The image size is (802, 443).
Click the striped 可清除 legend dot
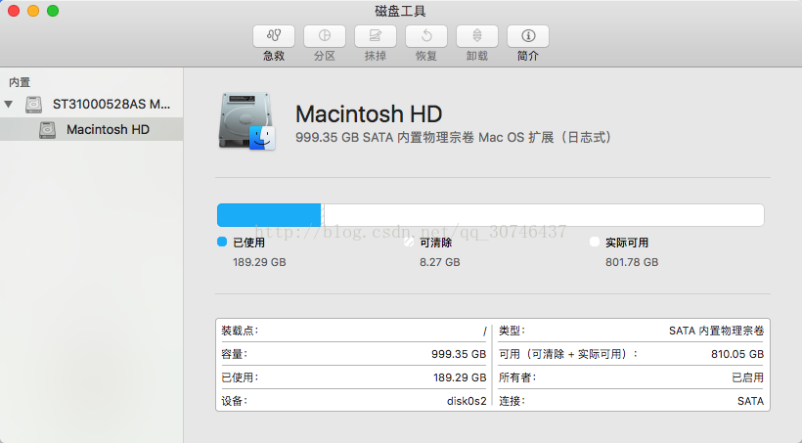point(409,242)
